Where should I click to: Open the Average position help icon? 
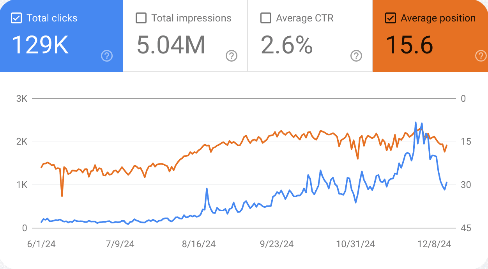coord(481,56)
